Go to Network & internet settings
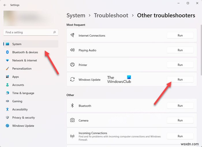 31,60
